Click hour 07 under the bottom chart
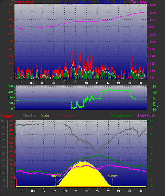The width and height of the screenshot is (165, 196). click(x=54, y=191)
